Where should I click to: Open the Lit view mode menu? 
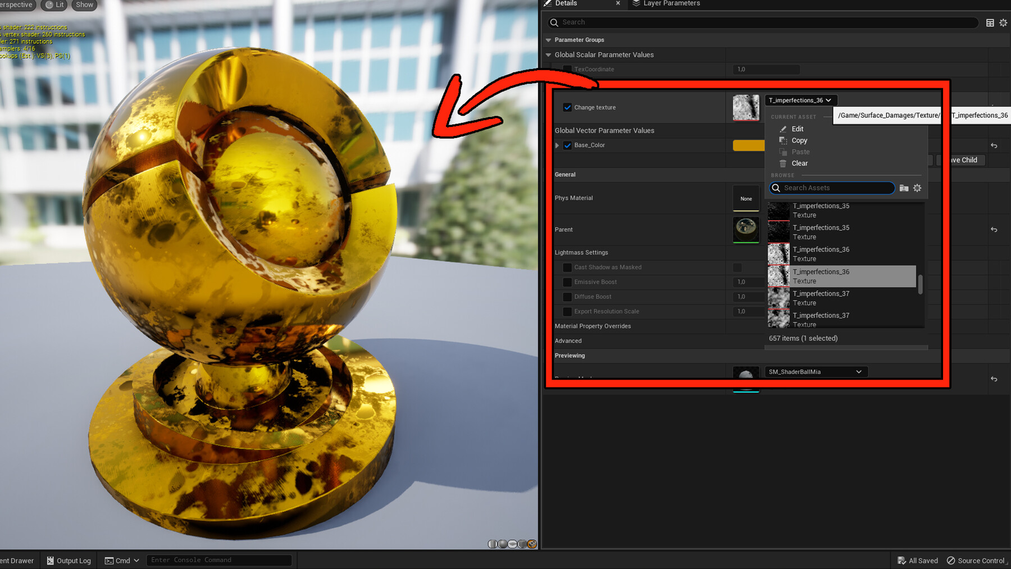pyautogui.click(x=54, y=4)
